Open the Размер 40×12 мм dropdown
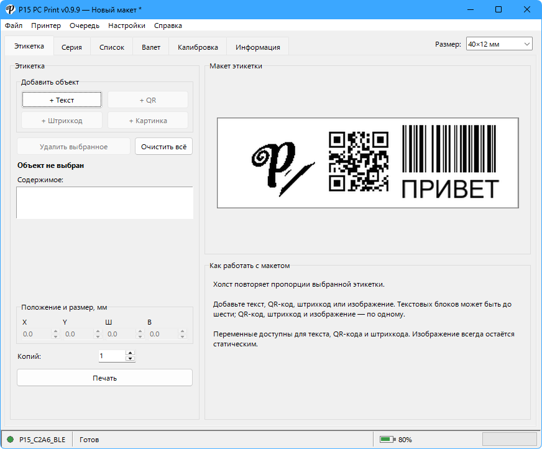 click(x=499, y=44)
